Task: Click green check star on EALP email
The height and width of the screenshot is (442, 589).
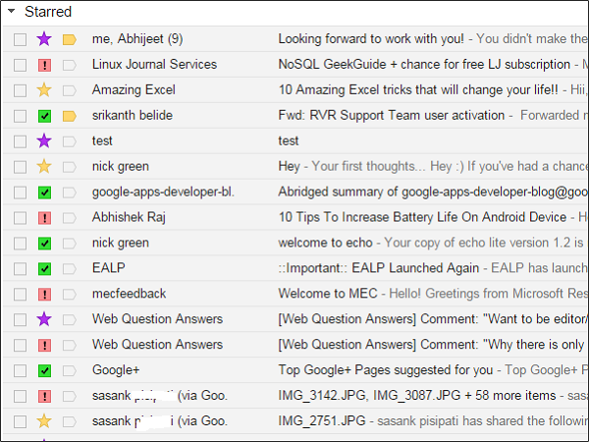Action: pos(45,269)
